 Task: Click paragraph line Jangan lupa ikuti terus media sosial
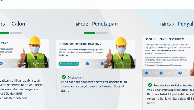tap(166, 57)
